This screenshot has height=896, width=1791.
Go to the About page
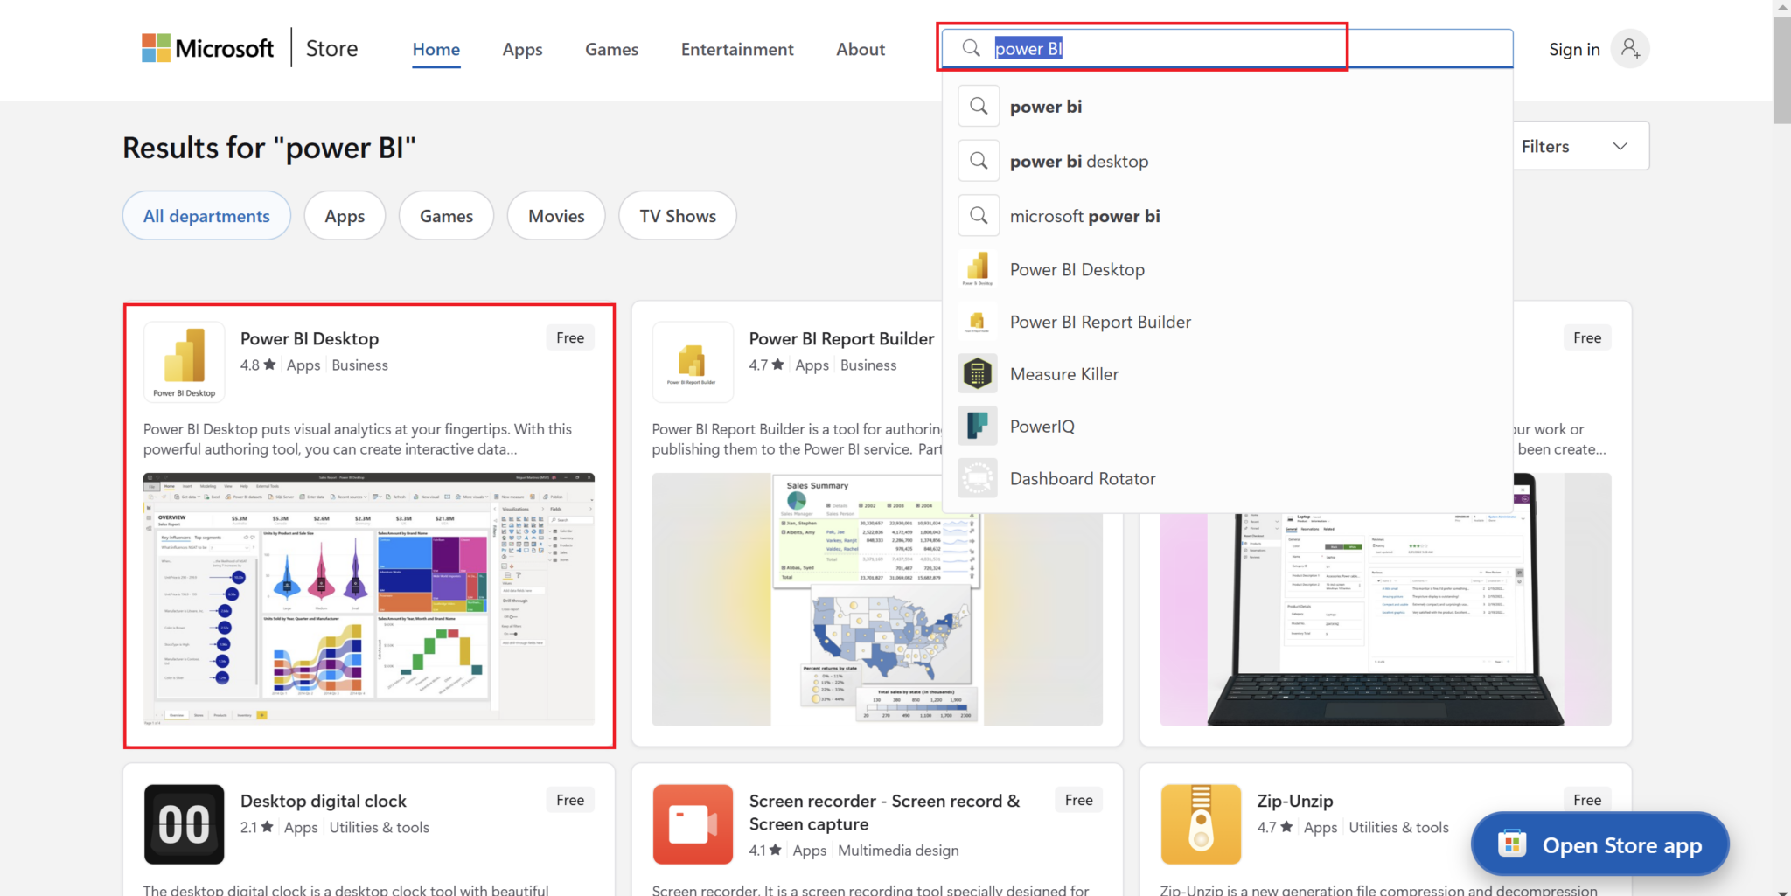[860, 49]
